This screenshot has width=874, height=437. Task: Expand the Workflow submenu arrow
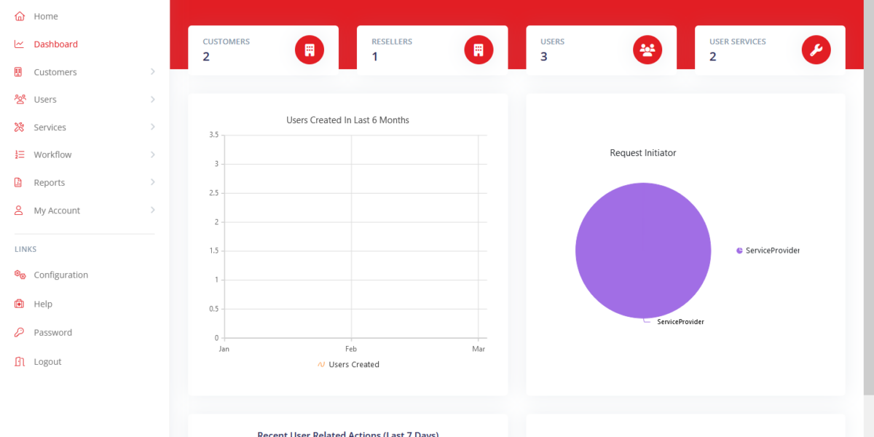[152, 154]
